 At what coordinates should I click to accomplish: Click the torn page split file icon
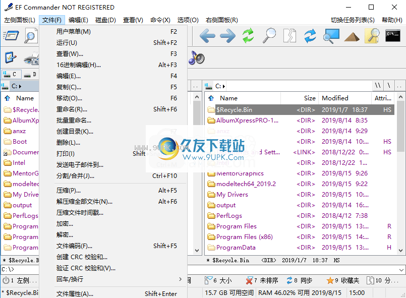coord(289,36)
